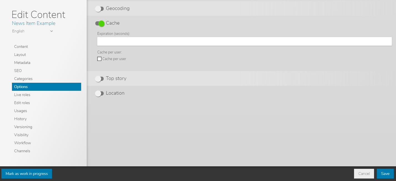Image resolution: width=396 pixels, height=181 pixels.
Task: Enable the Location toggle
Action: point(99,94)
